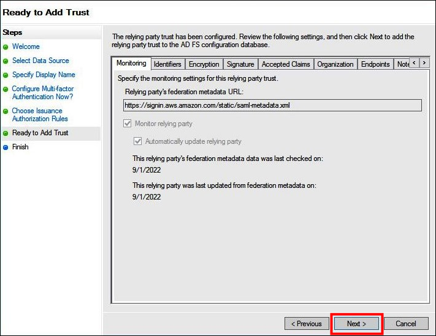Go back with the Previous button
The height and width of the screenshot is (336, 436).
click(306, 324)
